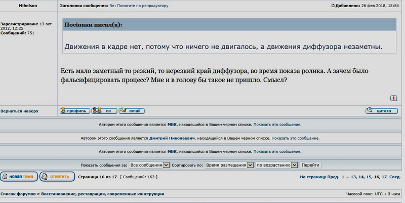Go to previous page via Пред.
This screenshot has width=405, height=203.
click(333, 177)
